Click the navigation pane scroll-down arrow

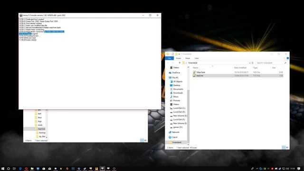[188, 144]
